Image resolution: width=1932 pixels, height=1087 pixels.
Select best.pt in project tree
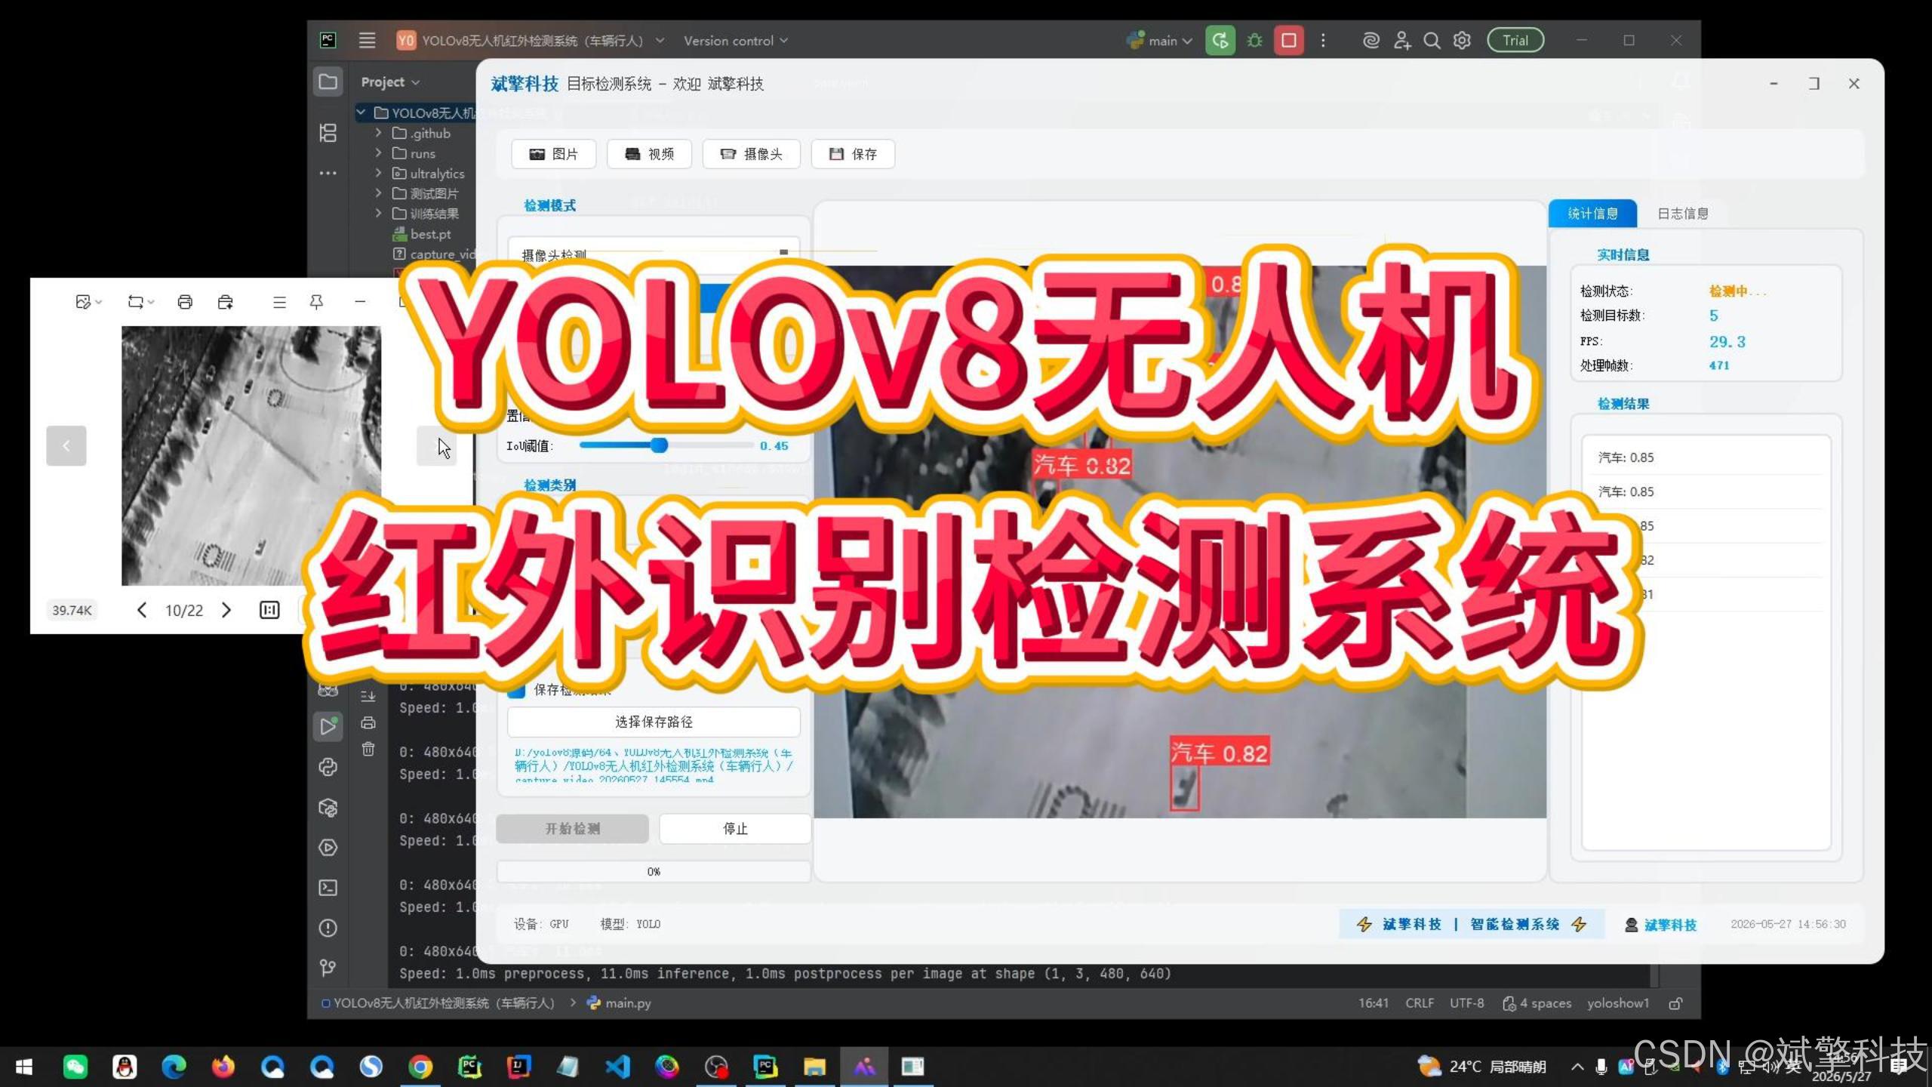(x=430, y=234)
